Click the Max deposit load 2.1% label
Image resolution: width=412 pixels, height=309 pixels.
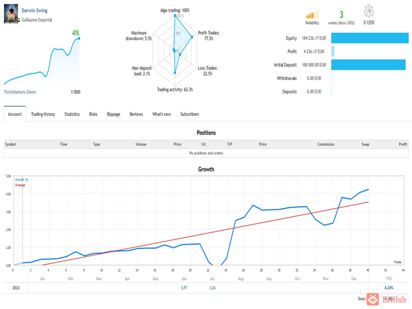[142, 71]
